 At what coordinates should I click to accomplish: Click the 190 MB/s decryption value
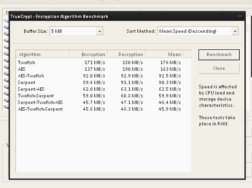point(133,69)
